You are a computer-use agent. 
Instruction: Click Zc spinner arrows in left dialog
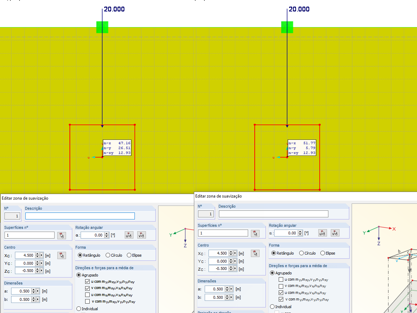click(x=38, y=271)
